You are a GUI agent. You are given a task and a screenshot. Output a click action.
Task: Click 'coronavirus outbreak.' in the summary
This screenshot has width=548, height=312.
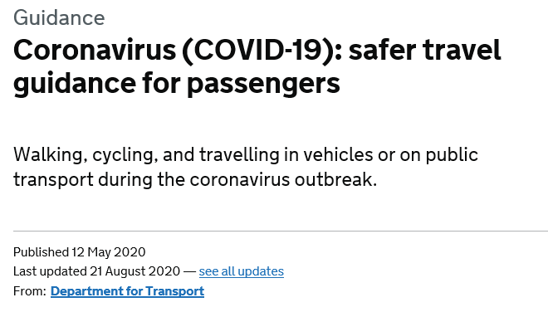pyautogui.click(x=283, y=179)
